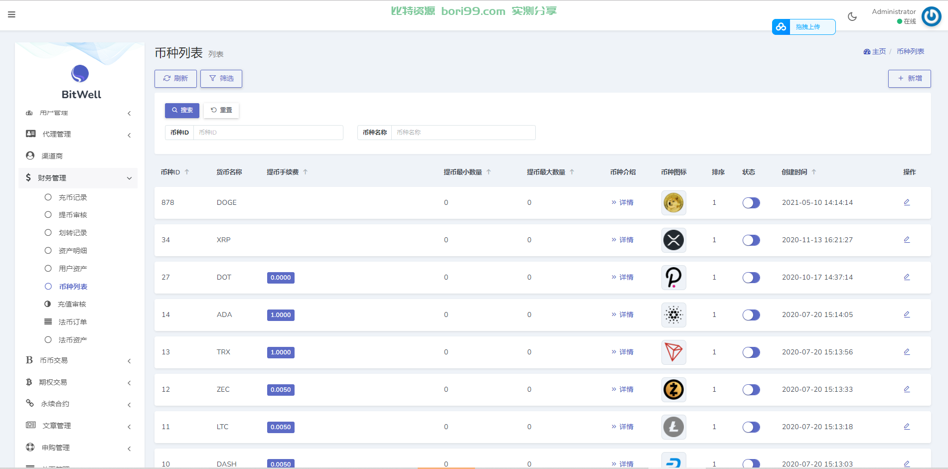948x469 pixels.
Task: Edit the DOGE row pencil icon
Action: (907, 202)
